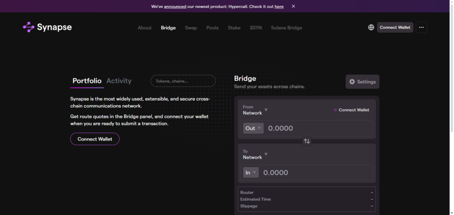This screenshot has height=215, width=454.
Task: Open the three-dot more options menu
Action: [421, 27]
